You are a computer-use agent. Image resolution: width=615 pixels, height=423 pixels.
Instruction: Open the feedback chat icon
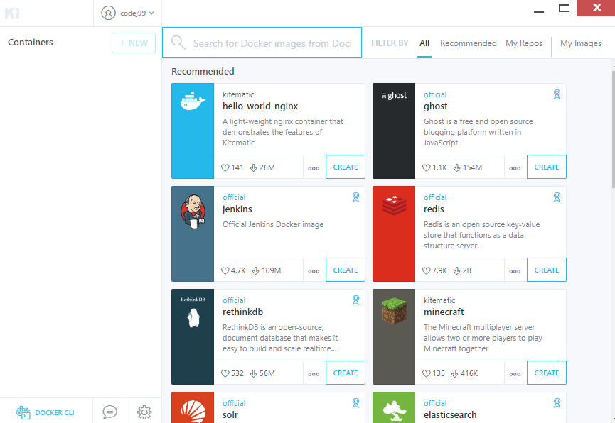pos(109,412)
